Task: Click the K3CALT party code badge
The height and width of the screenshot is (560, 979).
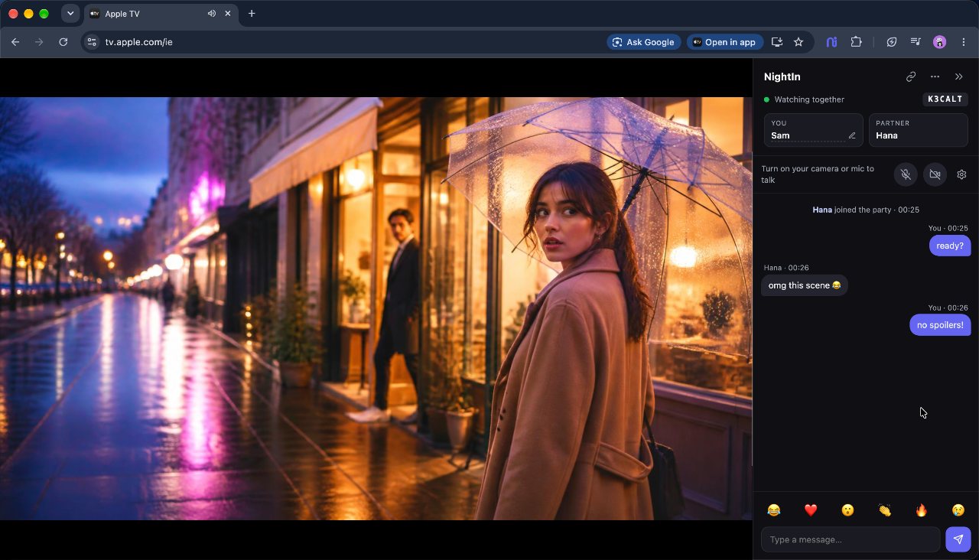Action: point(945,99)
